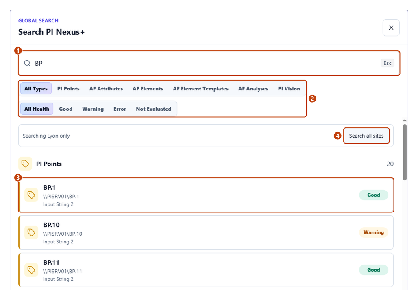Click Input String 2 under BP.10
This screenshot has width=418, height=300.
click(58, 241)
